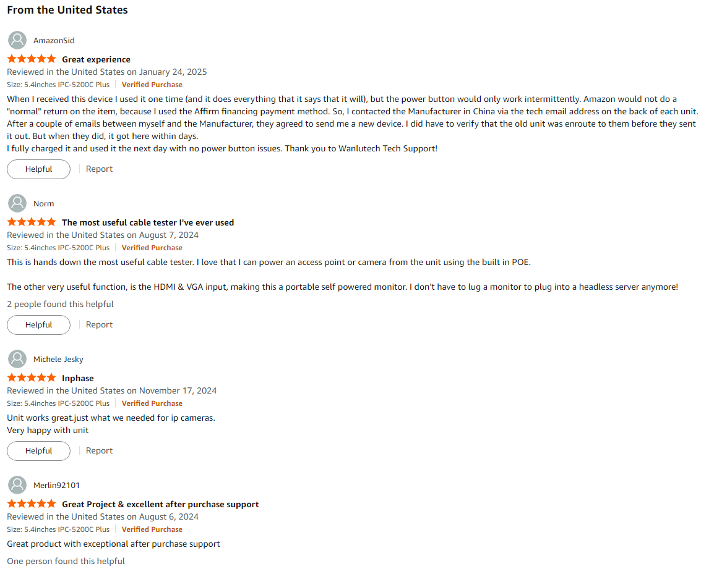Open 'The most useful cable tester' review title
701x569 pixels.
148,222
